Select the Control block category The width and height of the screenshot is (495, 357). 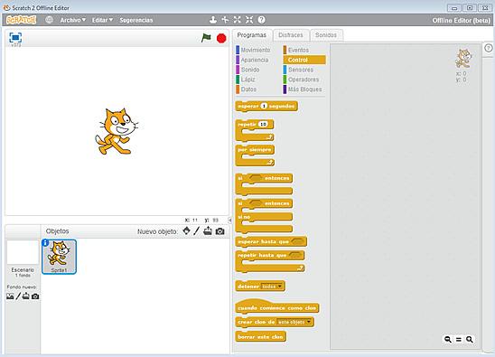click(304, 60)
